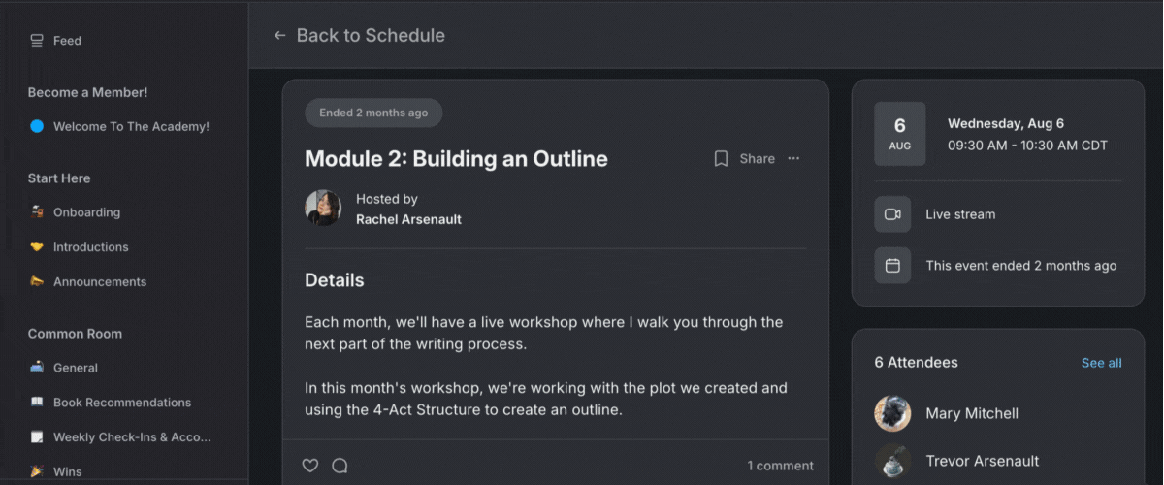Click the 1 comment link
This screenshot has width=1164, height=485.
point(780,466)
